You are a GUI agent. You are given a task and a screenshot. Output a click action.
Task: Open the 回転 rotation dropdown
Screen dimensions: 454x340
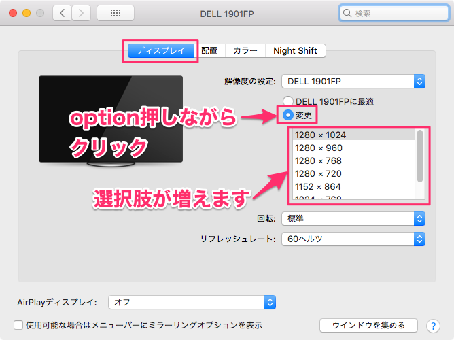click(353, 219)
